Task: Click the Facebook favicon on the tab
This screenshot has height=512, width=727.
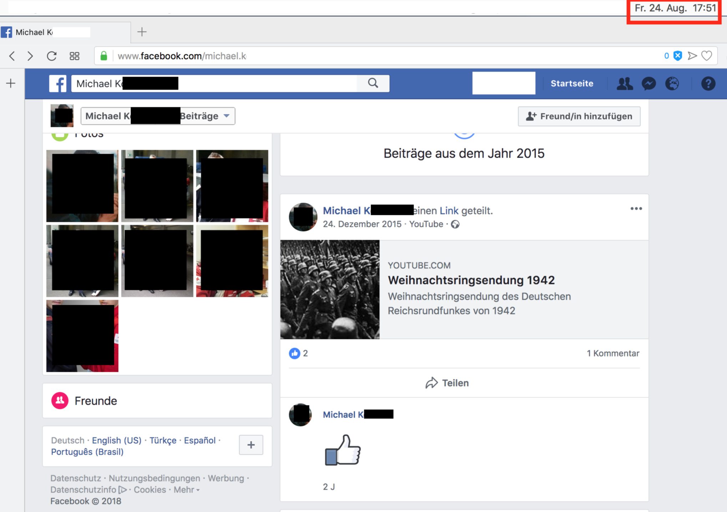Action: [6, 32]
